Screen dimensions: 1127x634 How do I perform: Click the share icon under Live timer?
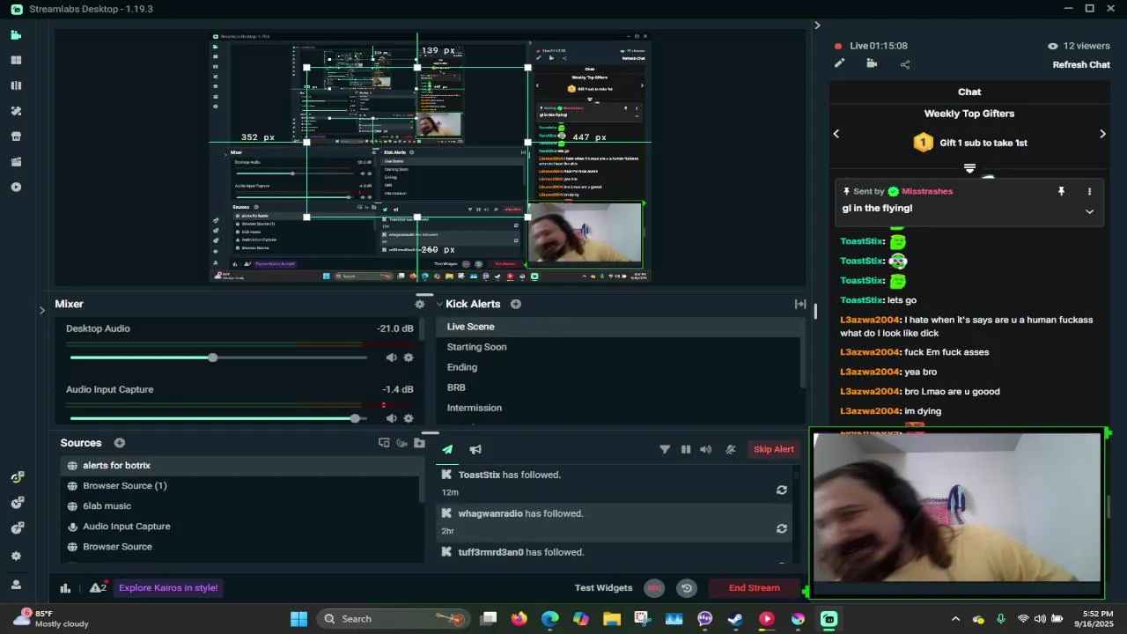coord(905,63)
